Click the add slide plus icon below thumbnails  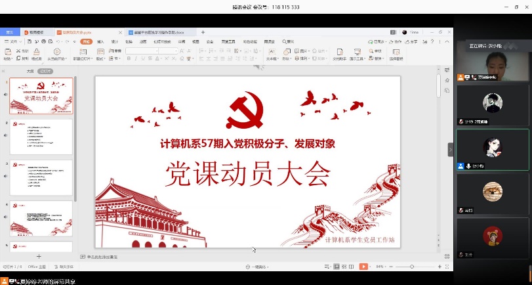point(39,257)
